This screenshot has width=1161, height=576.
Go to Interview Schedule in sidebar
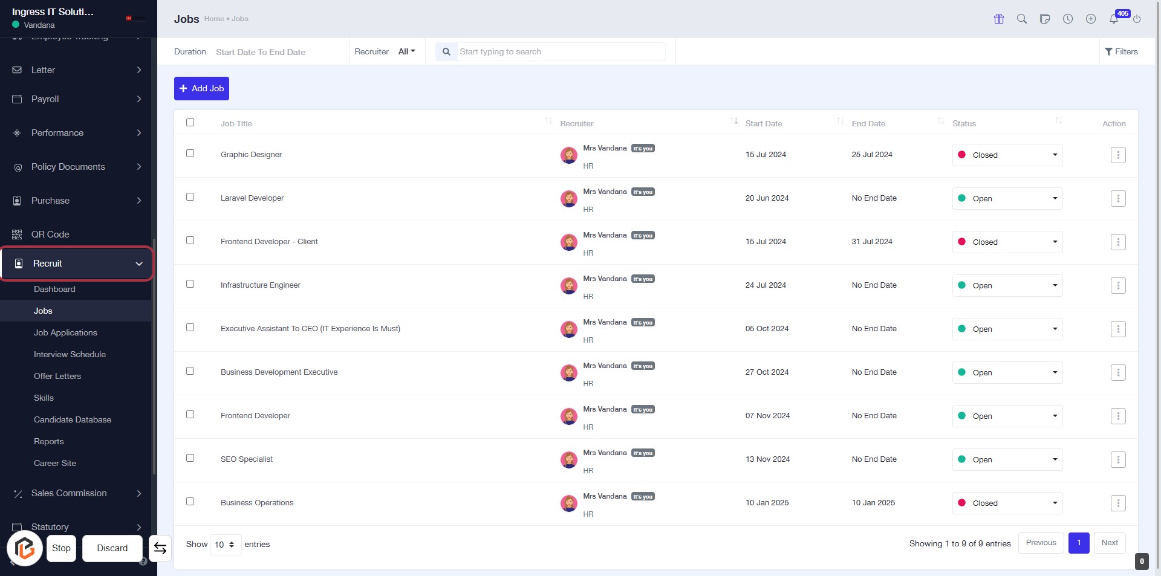click(x=70, y=355)
